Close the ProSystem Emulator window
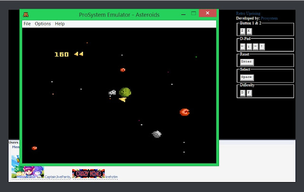 (x=208, y=13)
